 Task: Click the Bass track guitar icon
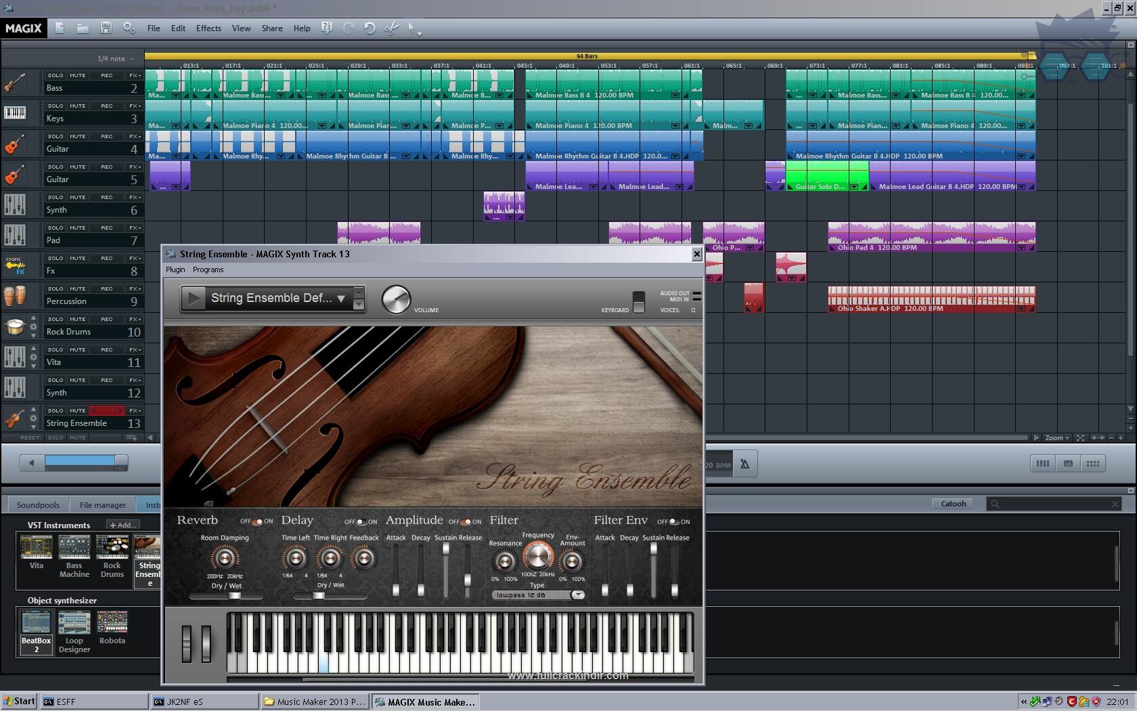pyautogui.click(x=15, y=83)
